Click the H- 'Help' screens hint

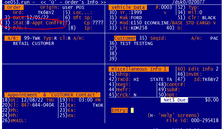[173, 115]
